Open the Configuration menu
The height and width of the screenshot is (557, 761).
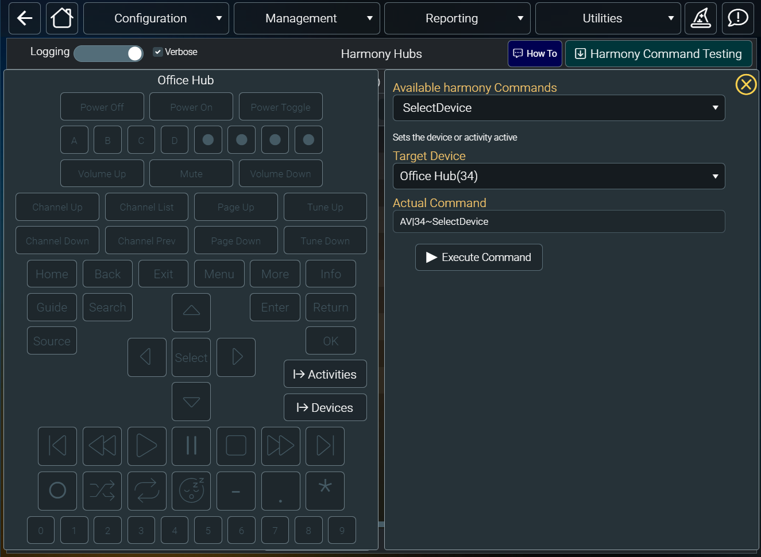point(156,18)
